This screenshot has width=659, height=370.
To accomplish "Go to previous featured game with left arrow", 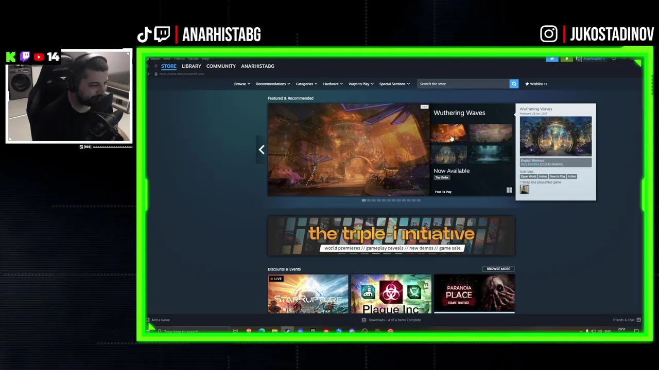I will tap(262, 150).
